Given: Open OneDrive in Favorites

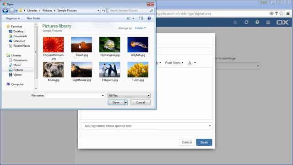Looking at the screenshot, I should click(19, 41).
